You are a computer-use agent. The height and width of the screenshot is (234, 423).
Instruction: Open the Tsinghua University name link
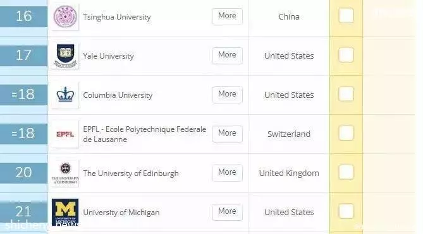[117, 17]
